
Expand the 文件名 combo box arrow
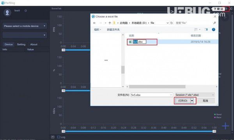point(171,95)
